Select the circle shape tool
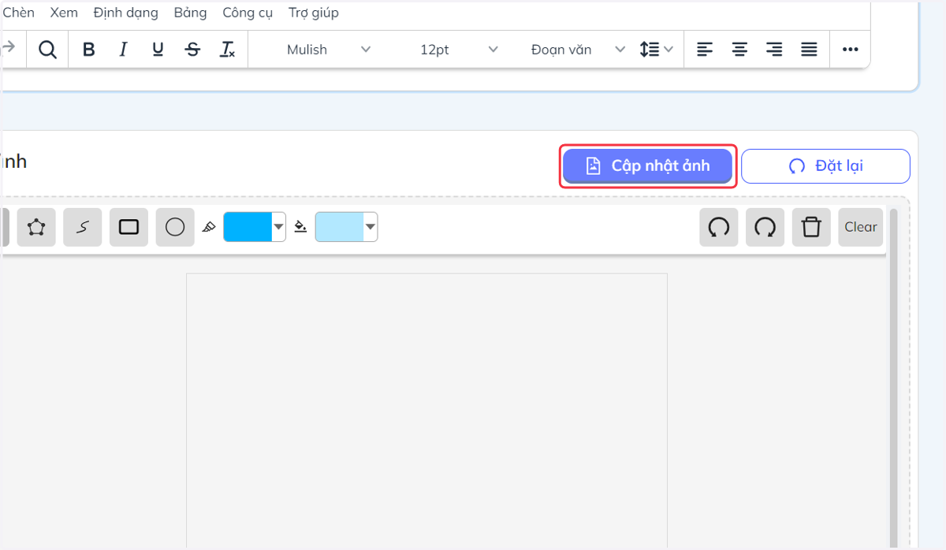 pos(175,228)
